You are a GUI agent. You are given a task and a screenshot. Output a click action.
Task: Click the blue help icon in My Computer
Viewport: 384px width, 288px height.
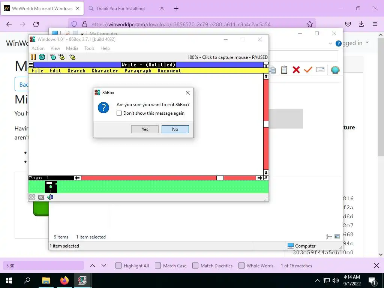click(x=339, y=43)
